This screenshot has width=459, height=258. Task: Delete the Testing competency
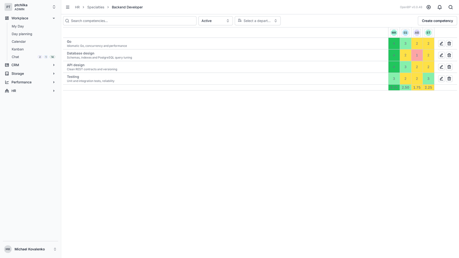tap(449, 79)
